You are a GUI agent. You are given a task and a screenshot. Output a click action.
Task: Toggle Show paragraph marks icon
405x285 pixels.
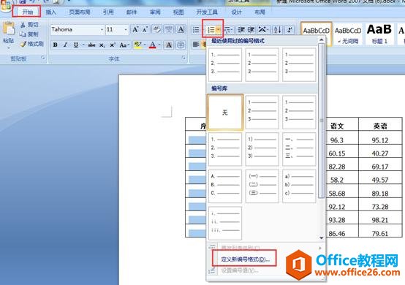point(289,30)
